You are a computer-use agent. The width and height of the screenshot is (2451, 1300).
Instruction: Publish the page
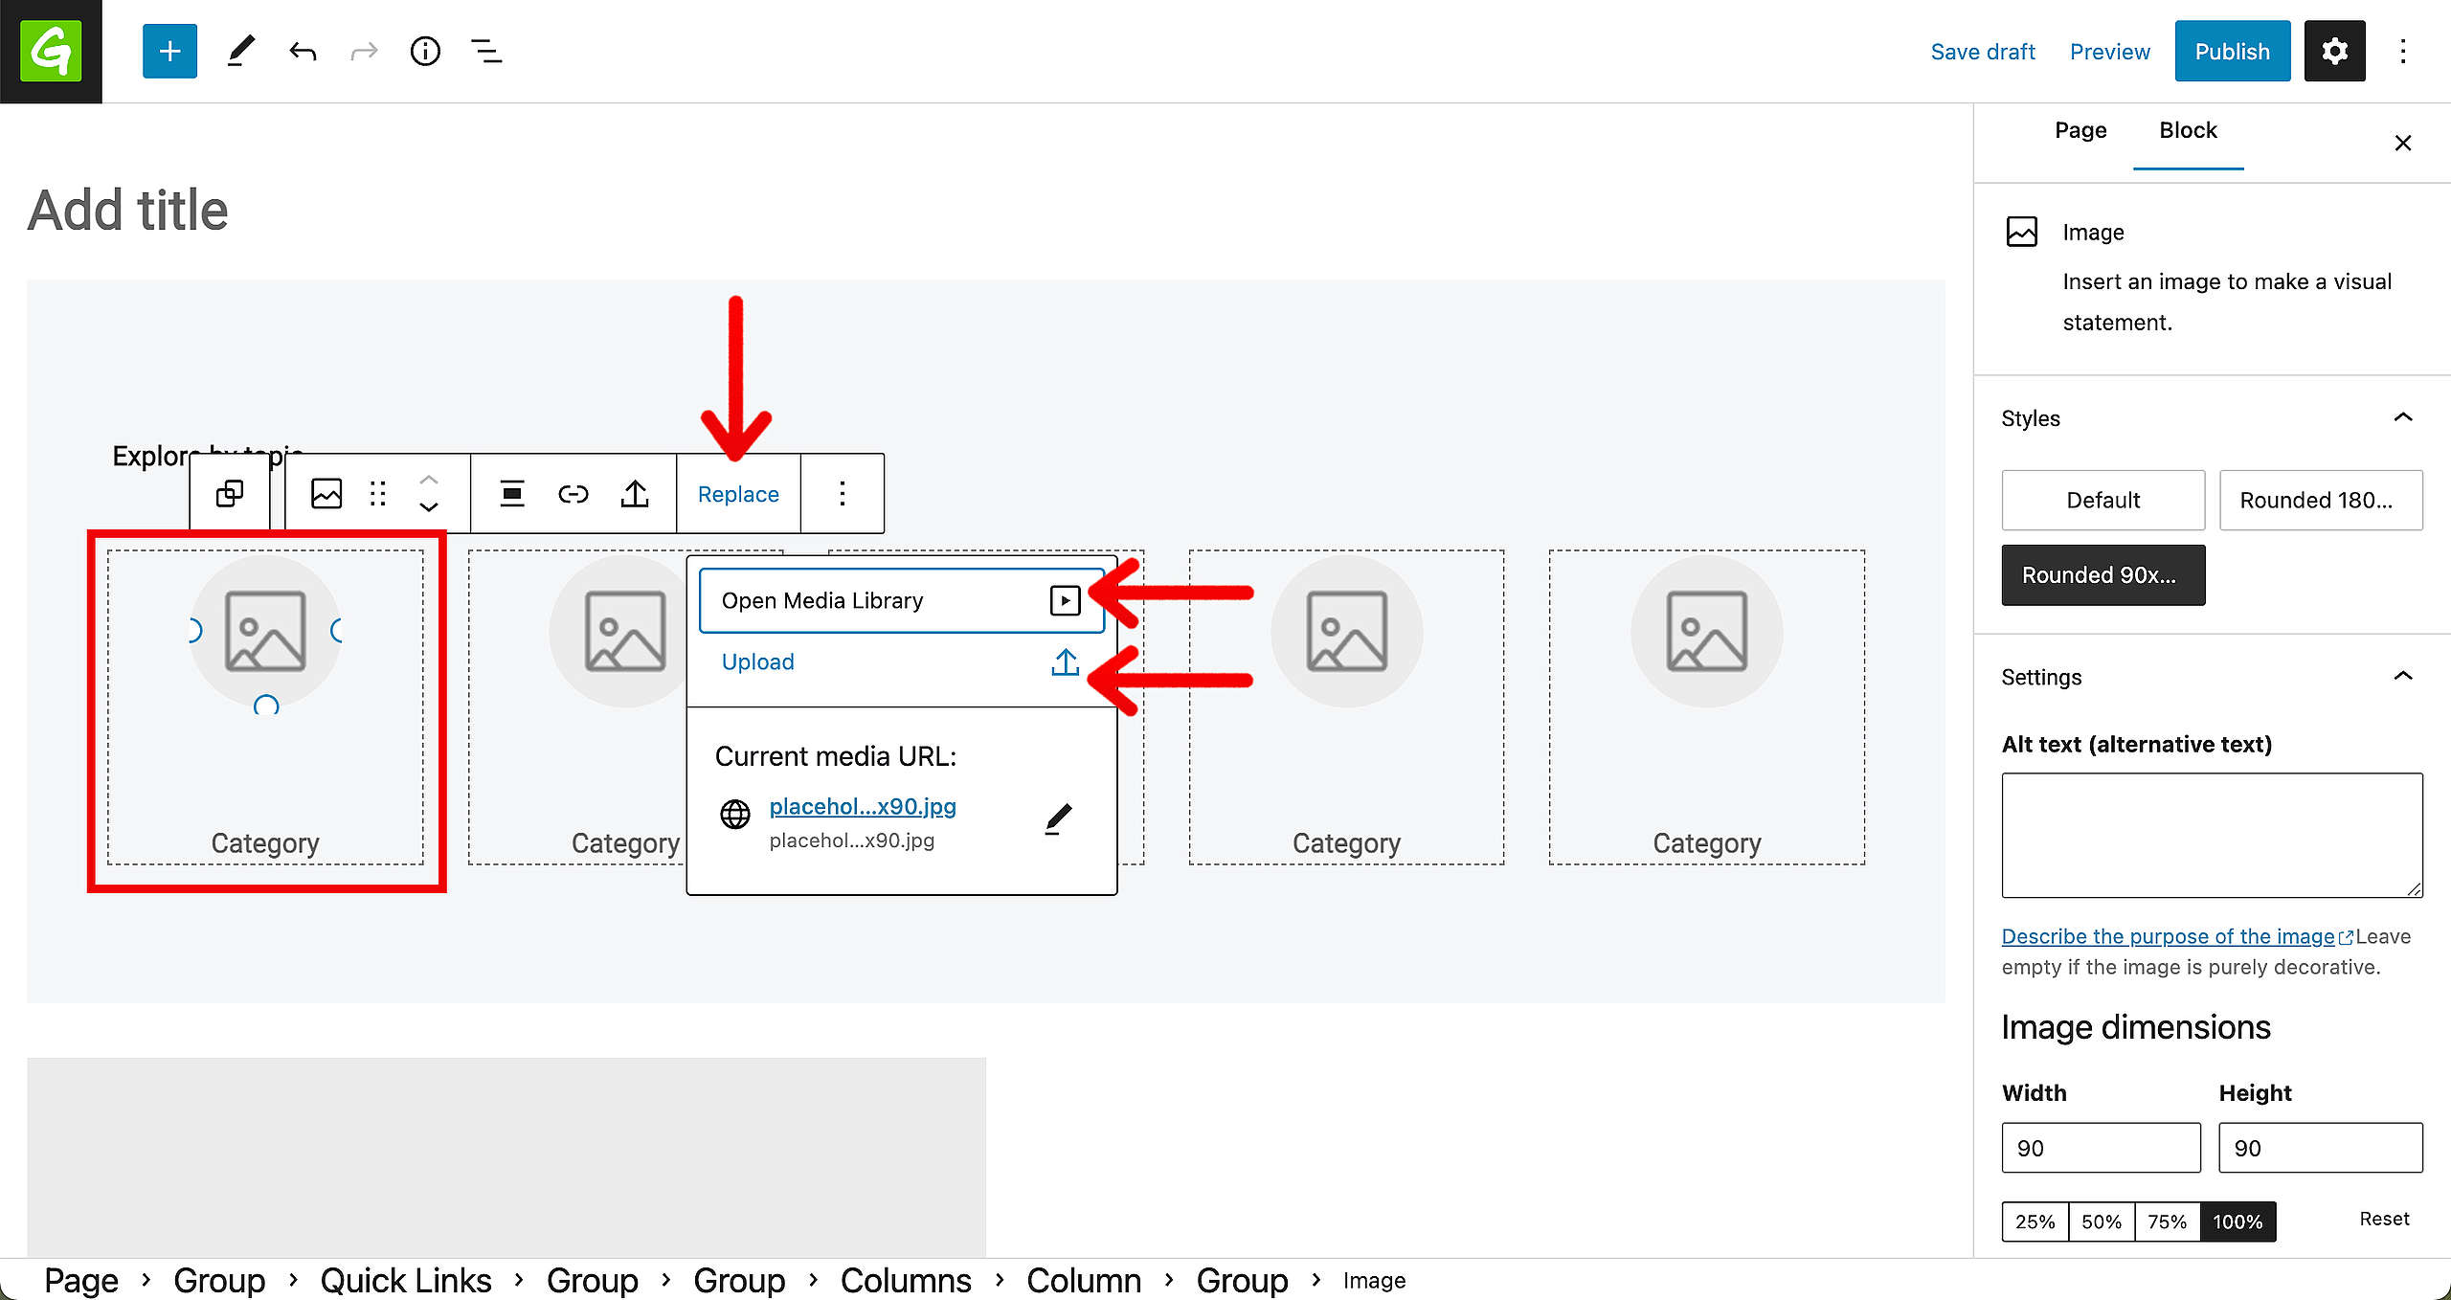(x=2233, y=51)
